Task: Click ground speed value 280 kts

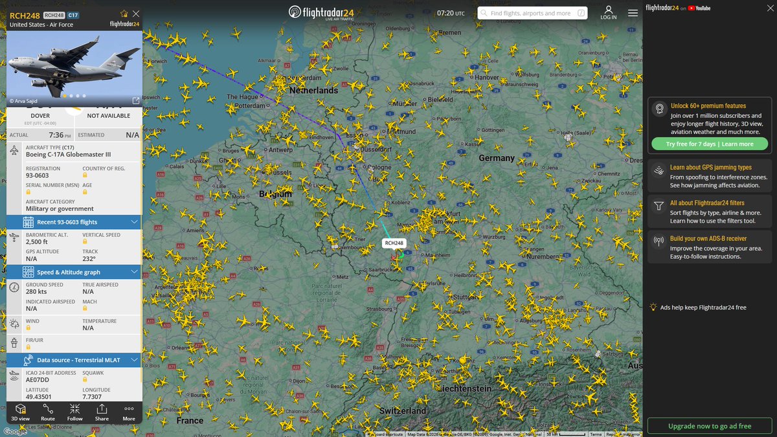Action: pyautogui.click(x=36, y=292)
